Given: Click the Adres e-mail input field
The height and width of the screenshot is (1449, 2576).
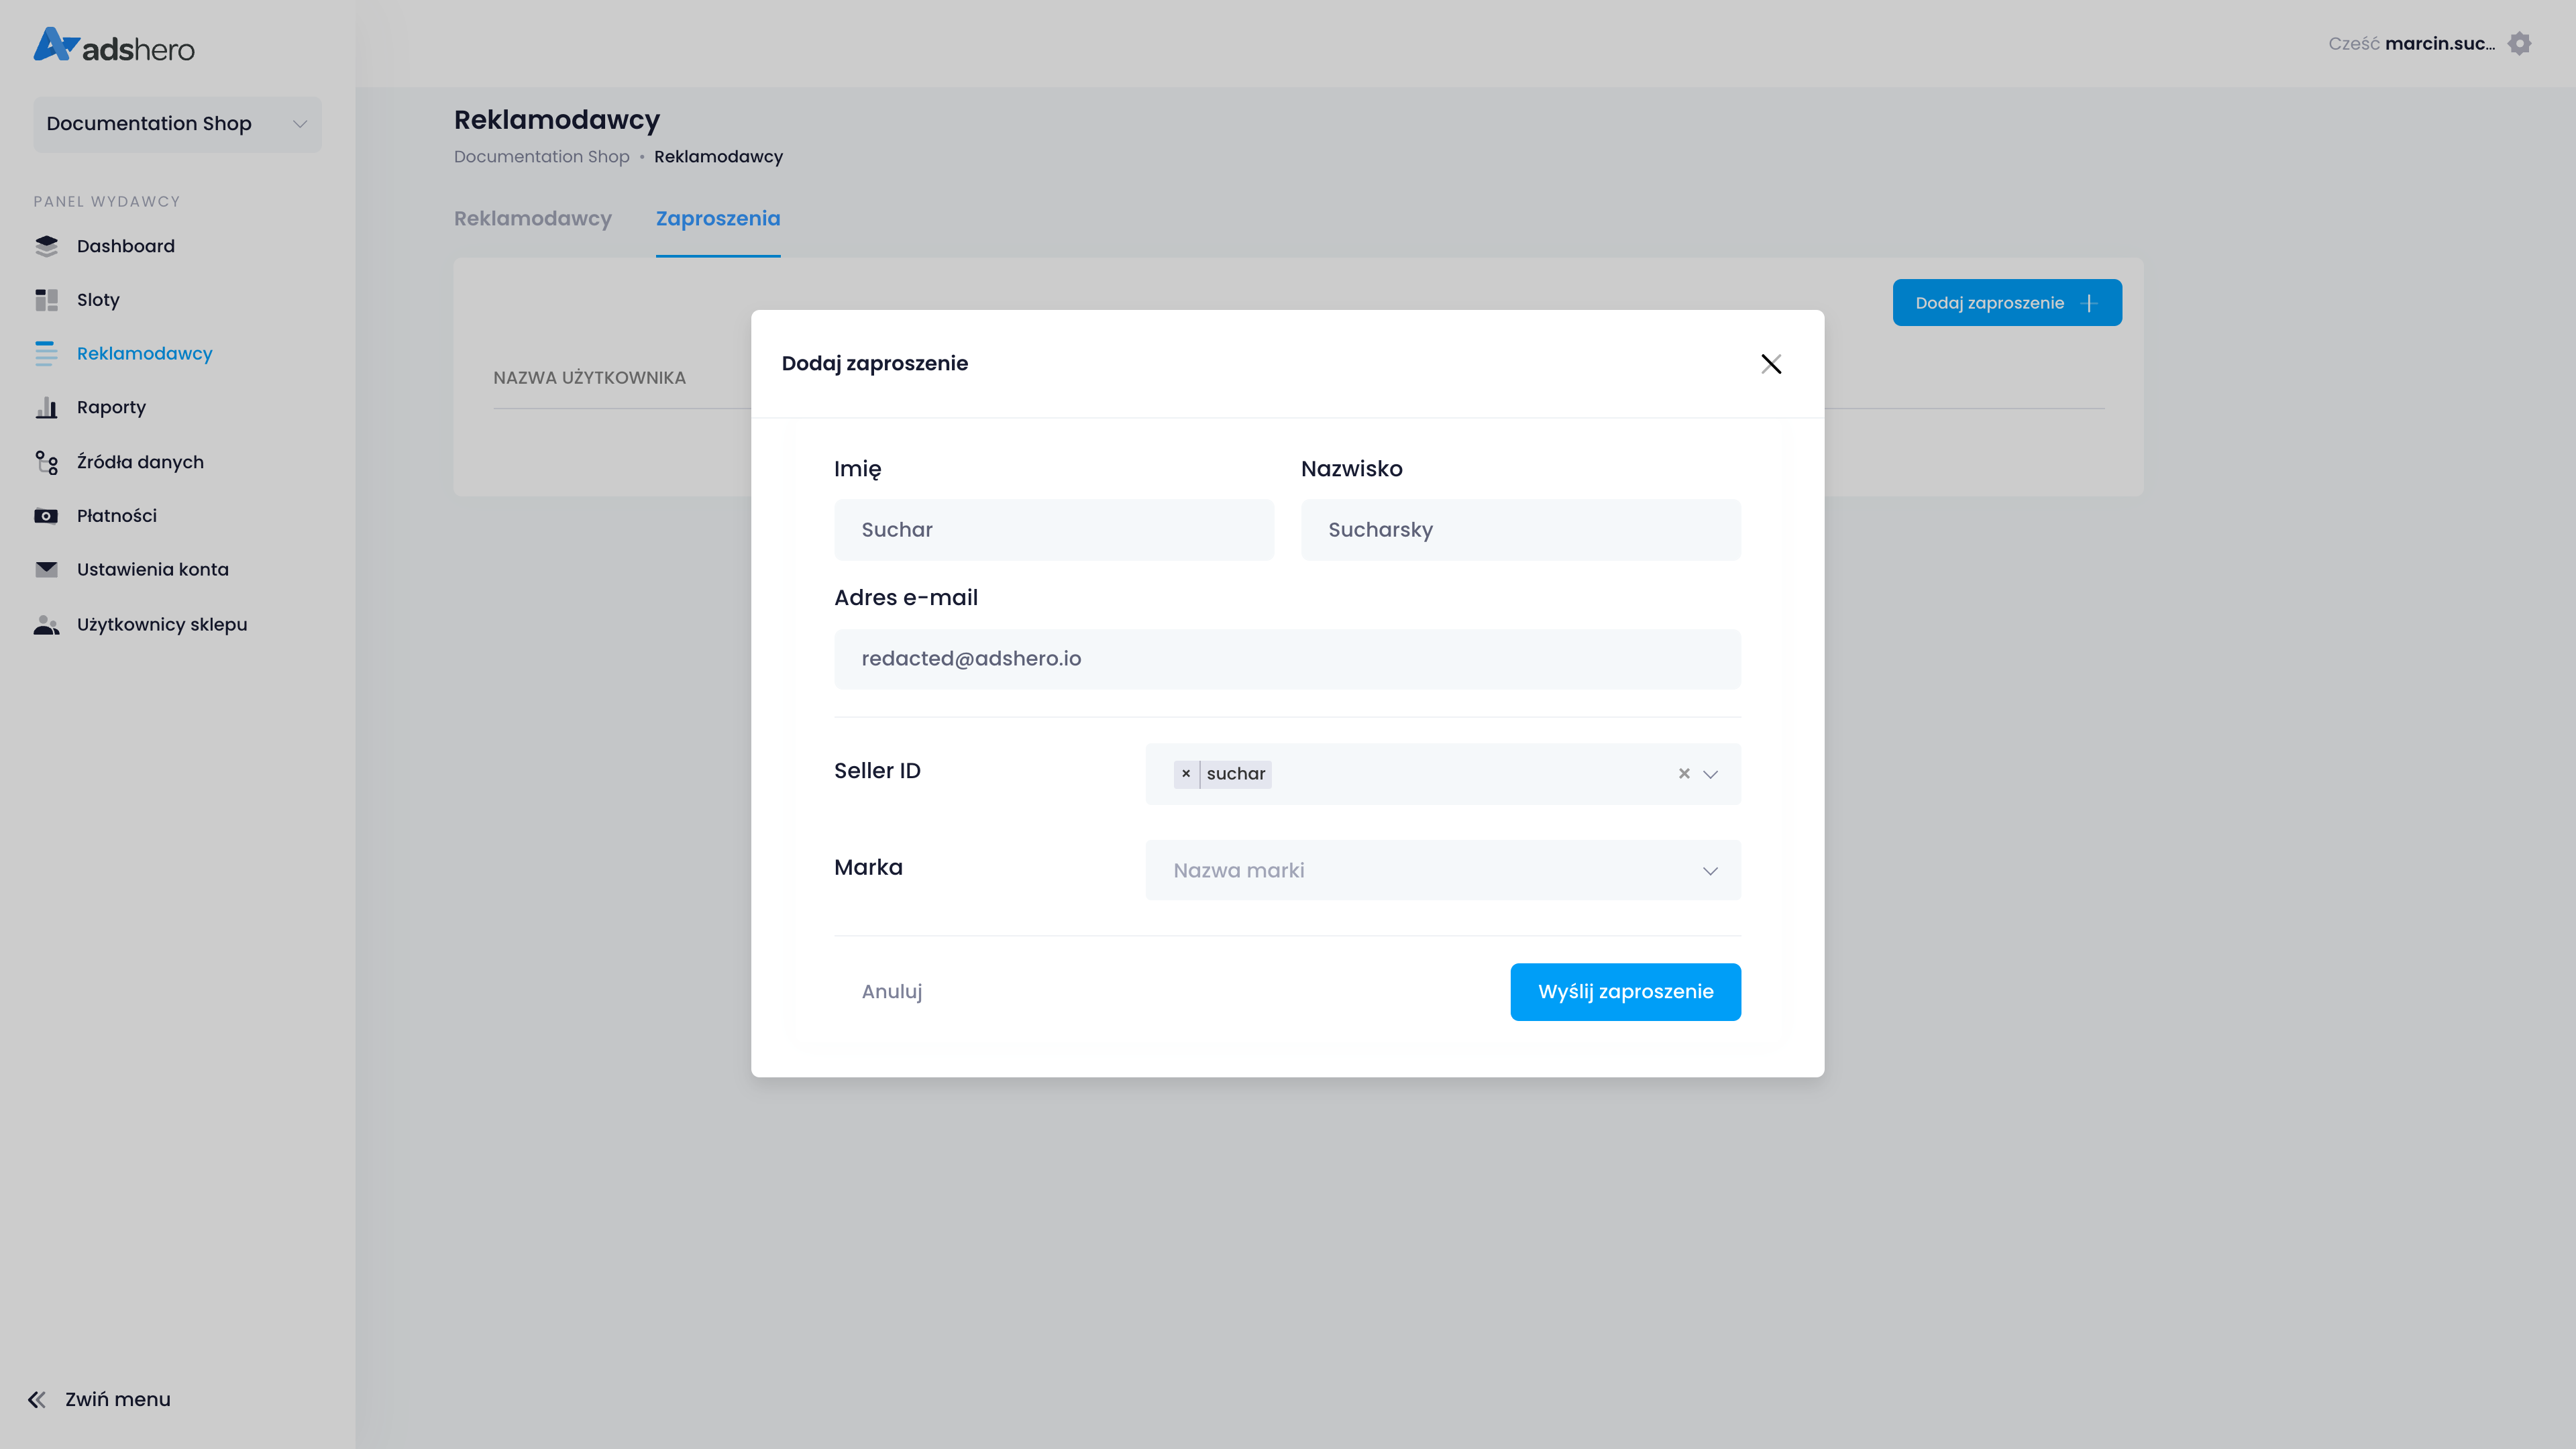Looking at the screenshot, I should (x=1287, y=659).
